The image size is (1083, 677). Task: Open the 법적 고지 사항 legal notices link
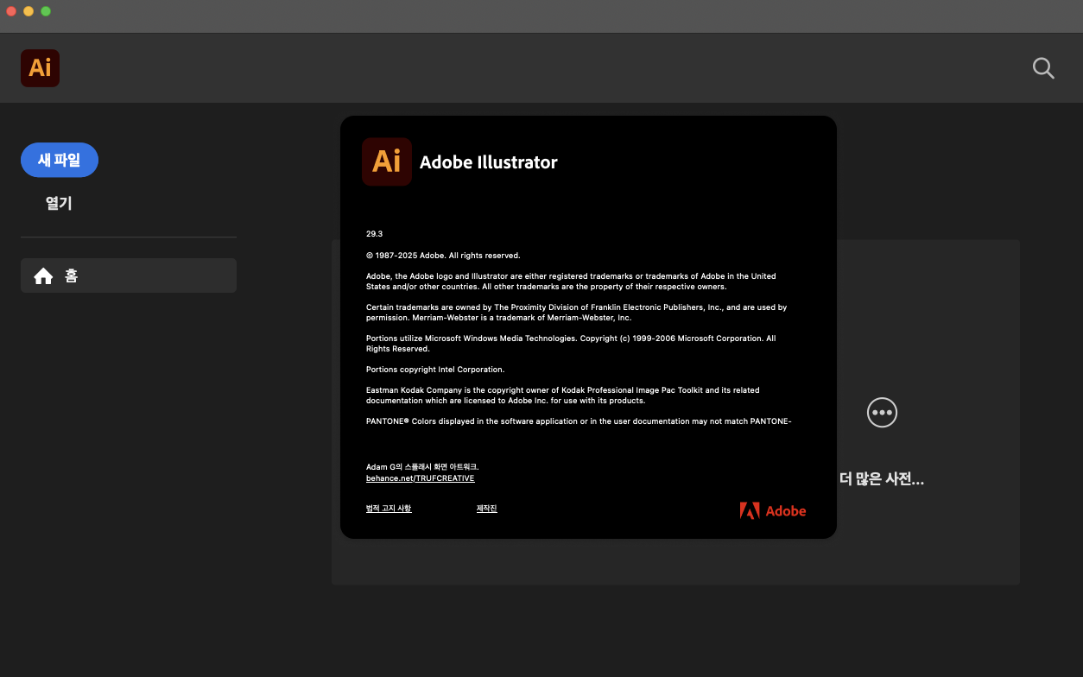[389, 509]
